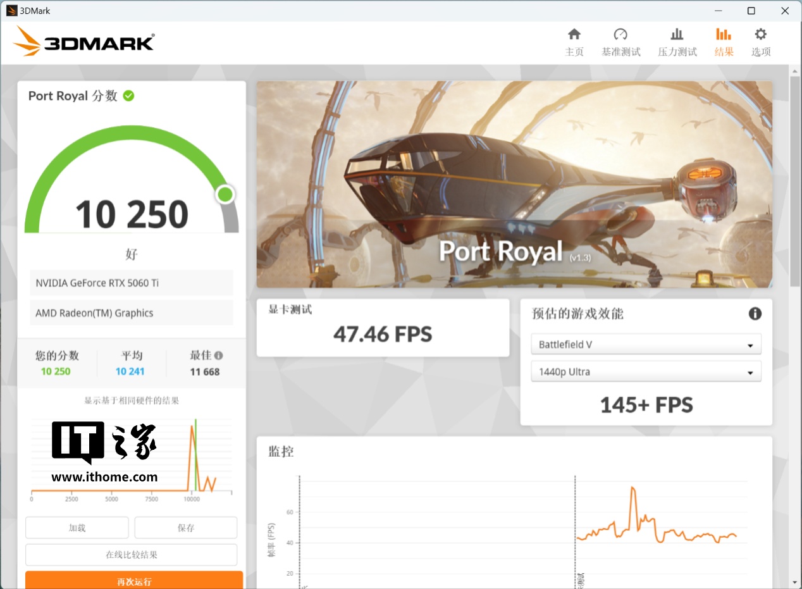Open the Home (主页) icon
This screenshot has height=589, width=802.
(574, 35)
